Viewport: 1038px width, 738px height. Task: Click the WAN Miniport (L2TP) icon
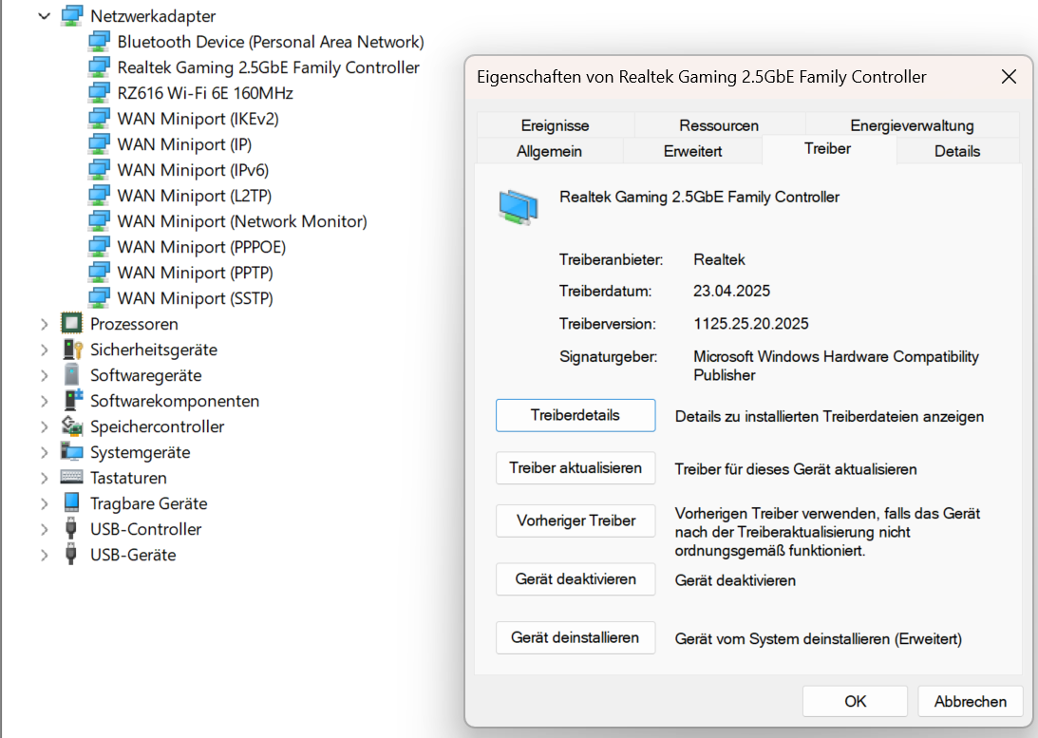point(99,196)
